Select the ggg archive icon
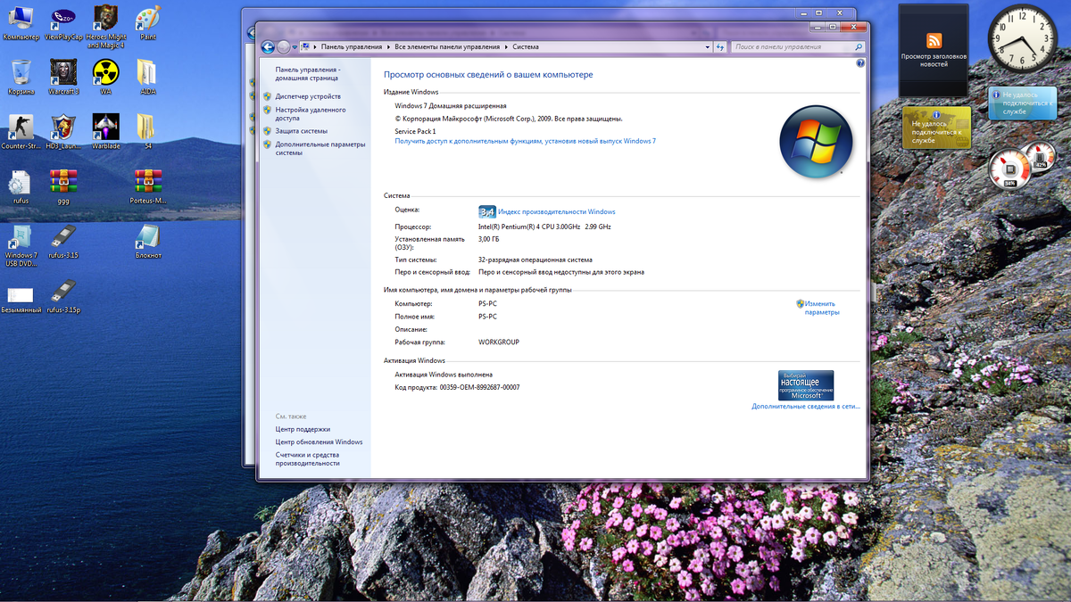Viewport: 1071px width, 602px height. [x=63, y=186]
